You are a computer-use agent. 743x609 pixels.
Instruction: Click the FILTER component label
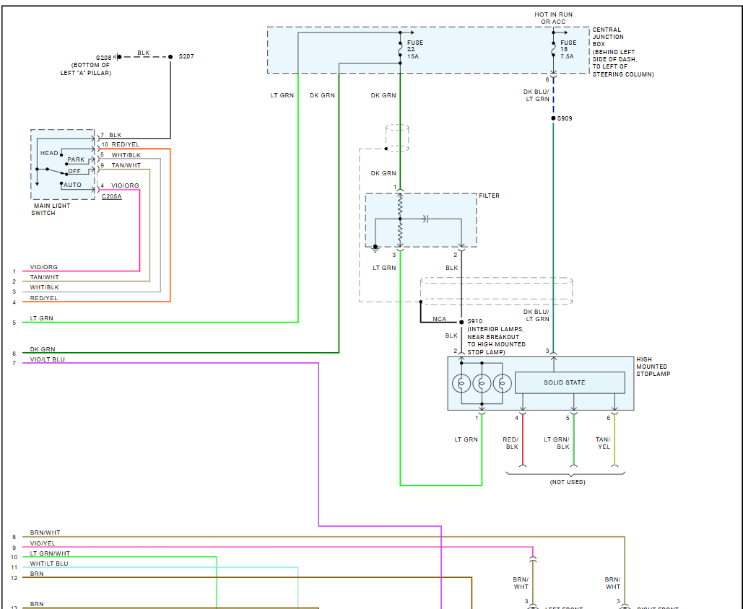click(x=489, y=196)
